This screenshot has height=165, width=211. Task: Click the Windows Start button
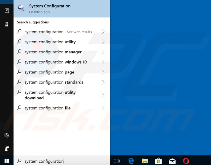7,161
